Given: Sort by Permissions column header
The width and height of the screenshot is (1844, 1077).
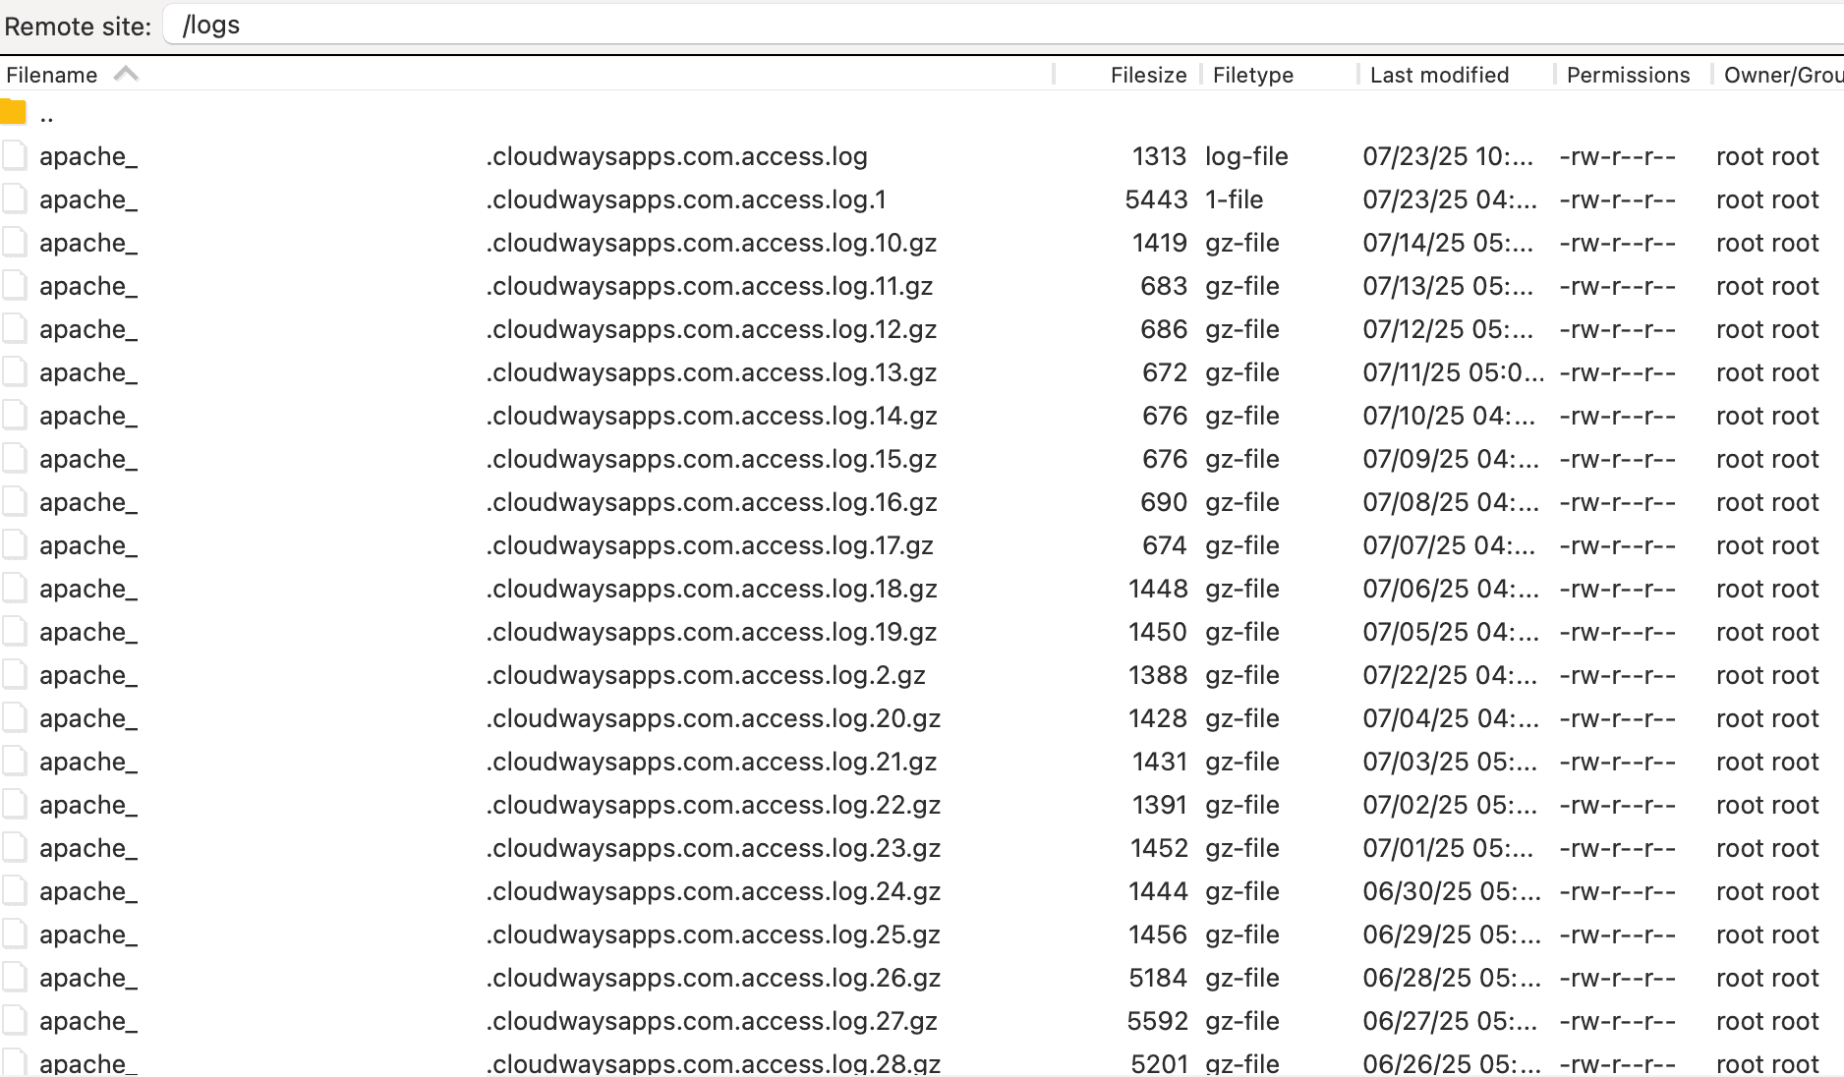Looking at the screenshot, I should 1628,75.
